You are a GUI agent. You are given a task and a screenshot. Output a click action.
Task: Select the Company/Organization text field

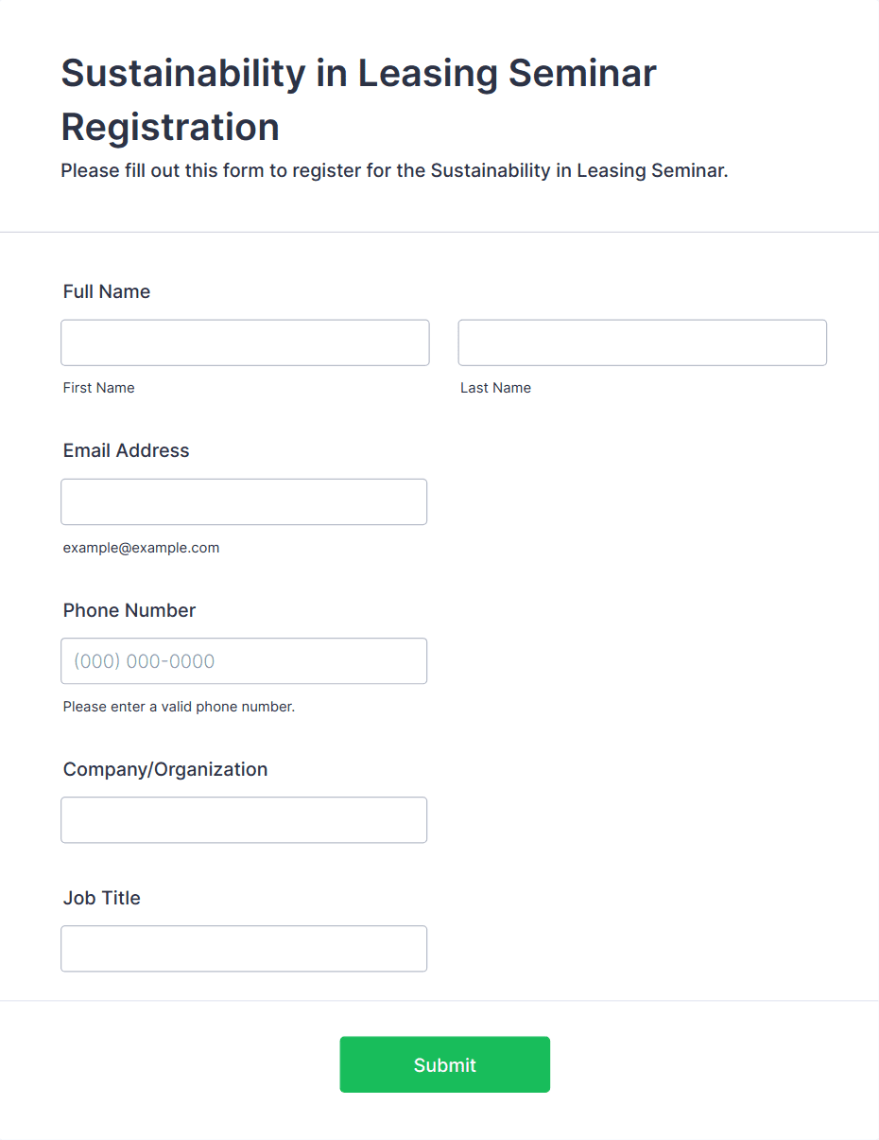point(244,820)
